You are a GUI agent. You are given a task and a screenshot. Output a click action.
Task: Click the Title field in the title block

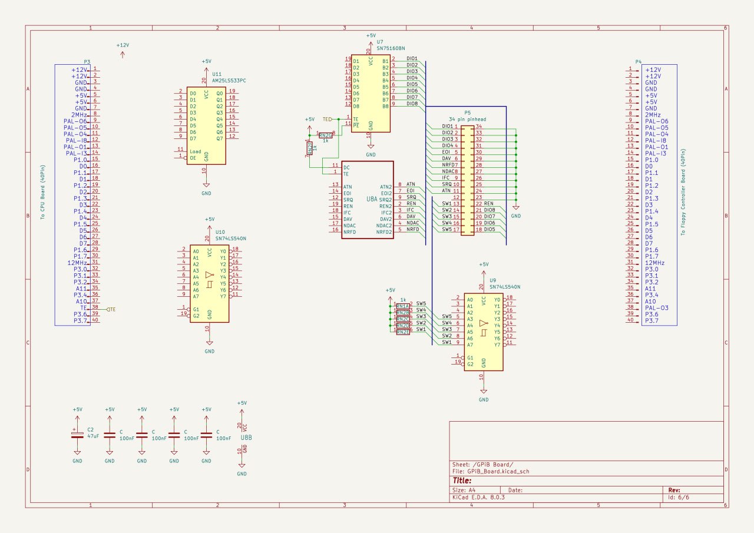click(463, 481)
